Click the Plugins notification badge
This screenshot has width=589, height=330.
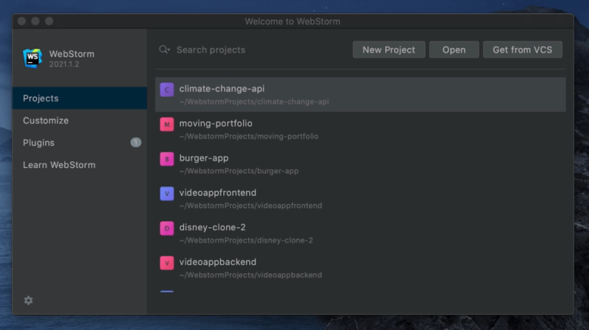click(x=136, y=143)
